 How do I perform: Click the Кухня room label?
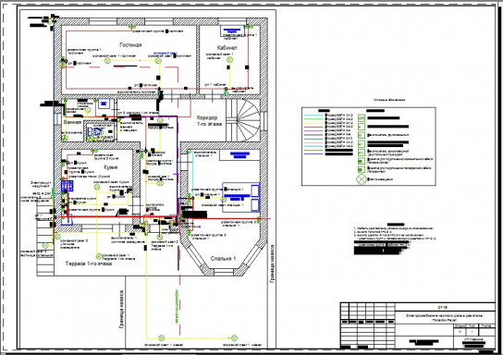pyautogui.click(x=111, y=167)
